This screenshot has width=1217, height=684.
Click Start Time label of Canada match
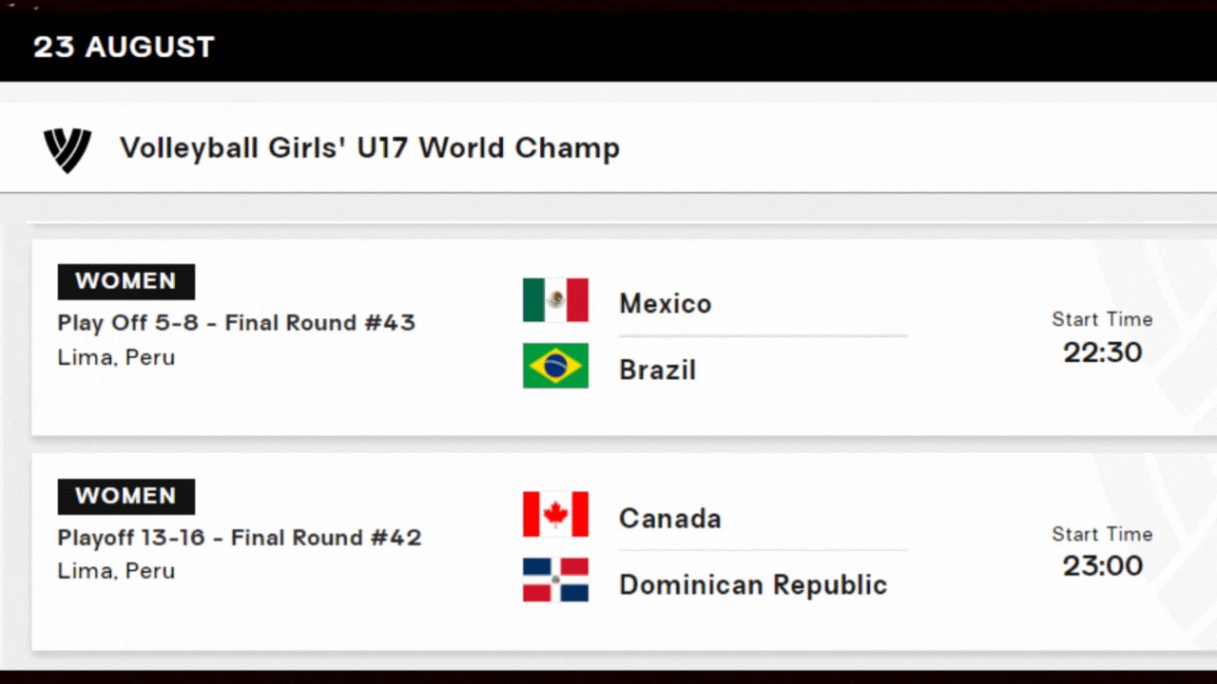click(1102, 534)
